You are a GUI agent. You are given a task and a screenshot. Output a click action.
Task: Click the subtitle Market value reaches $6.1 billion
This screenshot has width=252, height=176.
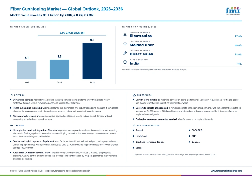[52, 15]
